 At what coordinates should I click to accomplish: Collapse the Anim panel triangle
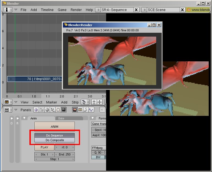(x=24, y=118)
